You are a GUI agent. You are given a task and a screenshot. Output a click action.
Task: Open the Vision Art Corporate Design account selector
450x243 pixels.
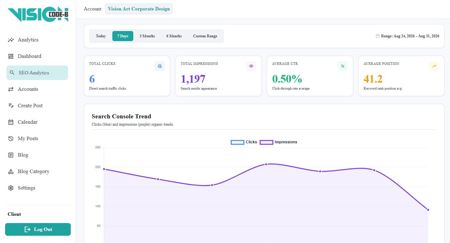tap(139, 9)
